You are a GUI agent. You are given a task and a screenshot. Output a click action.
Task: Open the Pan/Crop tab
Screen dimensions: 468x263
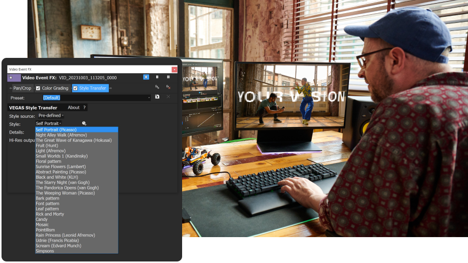(22, 88)
